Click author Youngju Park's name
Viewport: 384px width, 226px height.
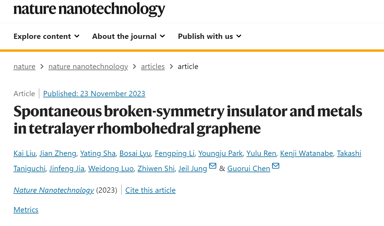[221, 153]
